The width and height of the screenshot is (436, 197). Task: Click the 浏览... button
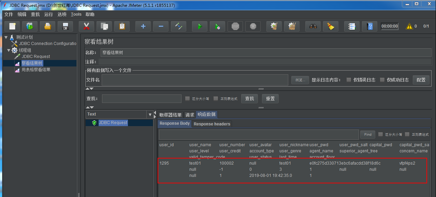point(300,80)
